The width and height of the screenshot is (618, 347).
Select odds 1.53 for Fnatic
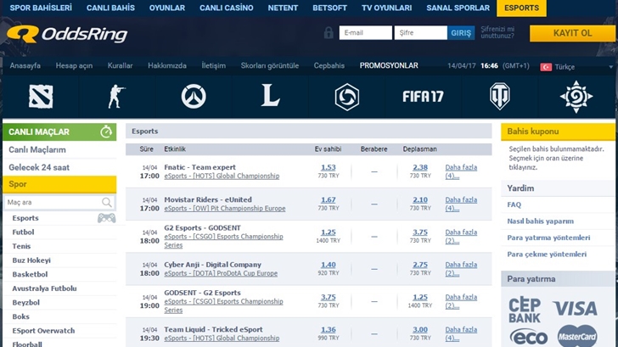click(329, 167)
